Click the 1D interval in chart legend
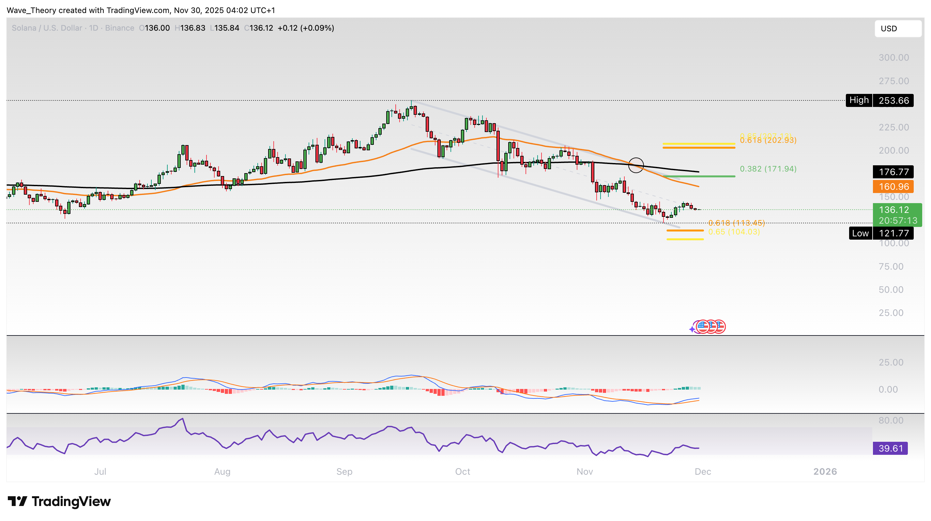This screenshot has width=931, height=521. pos(94,28)
